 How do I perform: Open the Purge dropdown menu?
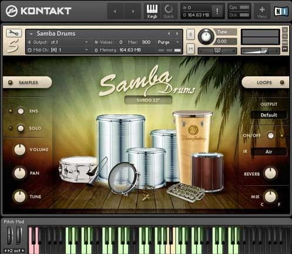click(x=168, y=42)
